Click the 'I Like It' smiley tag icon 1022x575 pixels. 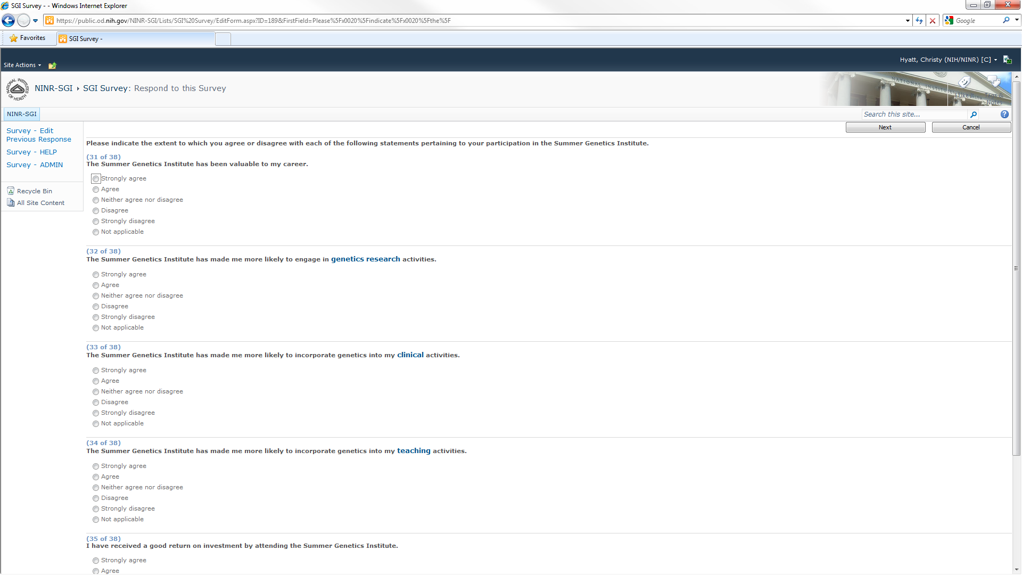pos(965,83)
